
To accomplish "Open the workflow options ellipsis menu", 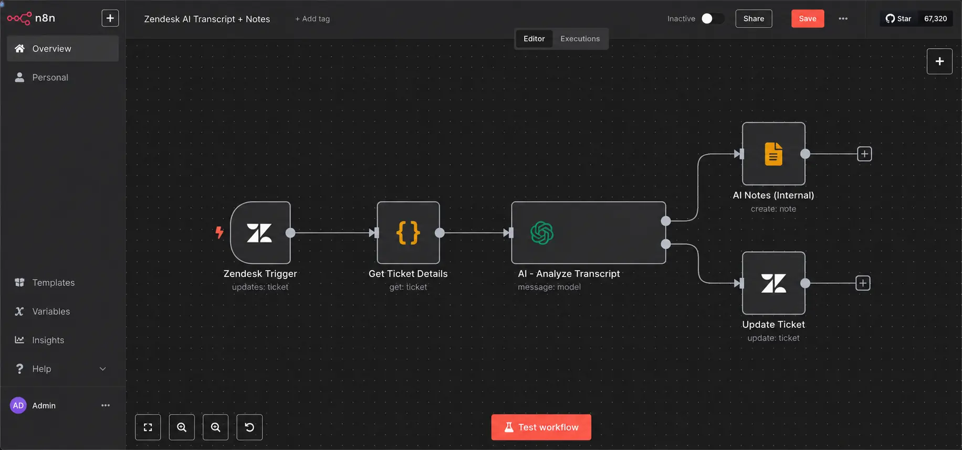I will coord(843,19).
